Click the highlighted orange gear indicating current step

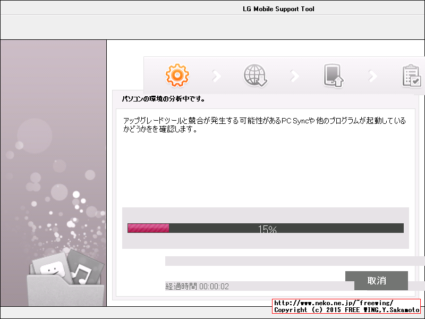[176, 76]
